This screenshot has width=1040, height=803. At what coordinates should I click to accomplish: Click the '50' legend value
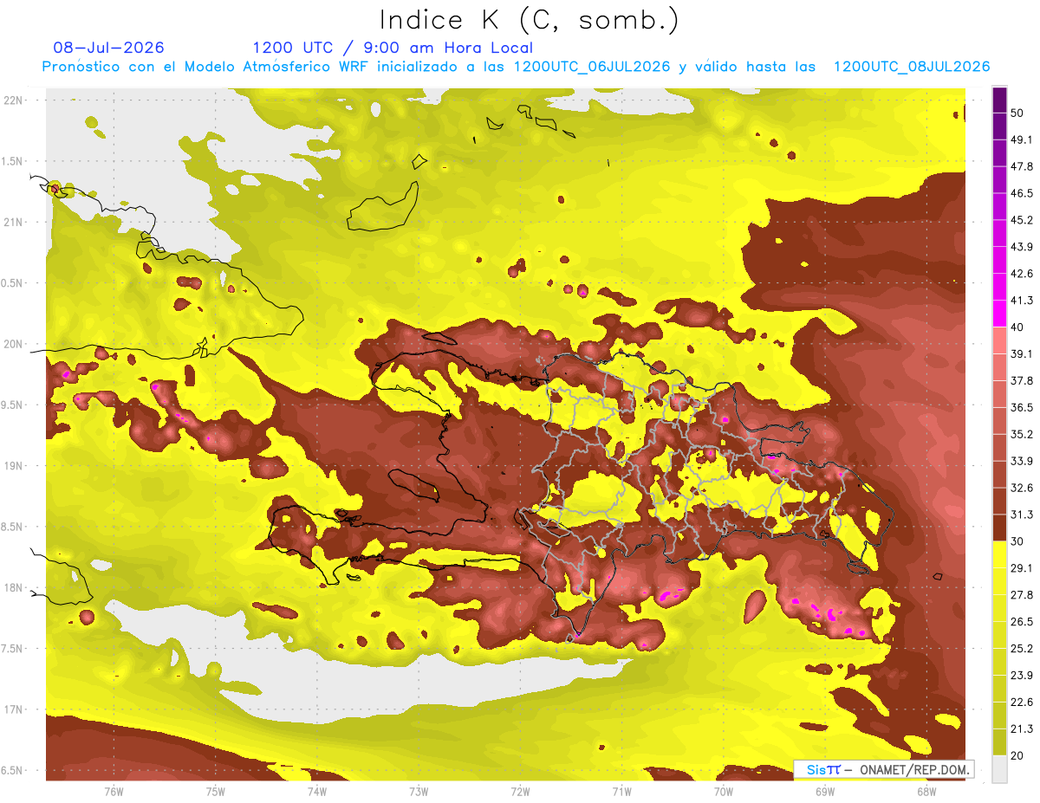[1017, 113]
